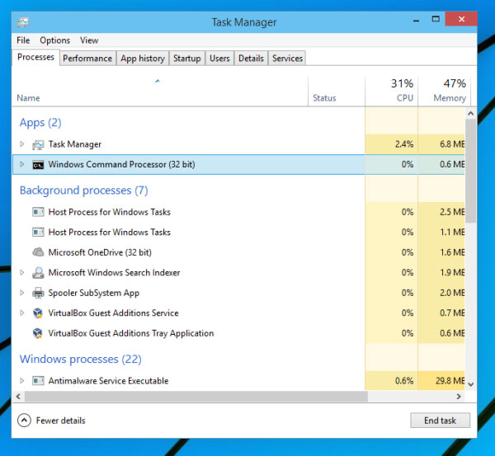Select the Processes tab
495x456 pixels.
(35, 58)
